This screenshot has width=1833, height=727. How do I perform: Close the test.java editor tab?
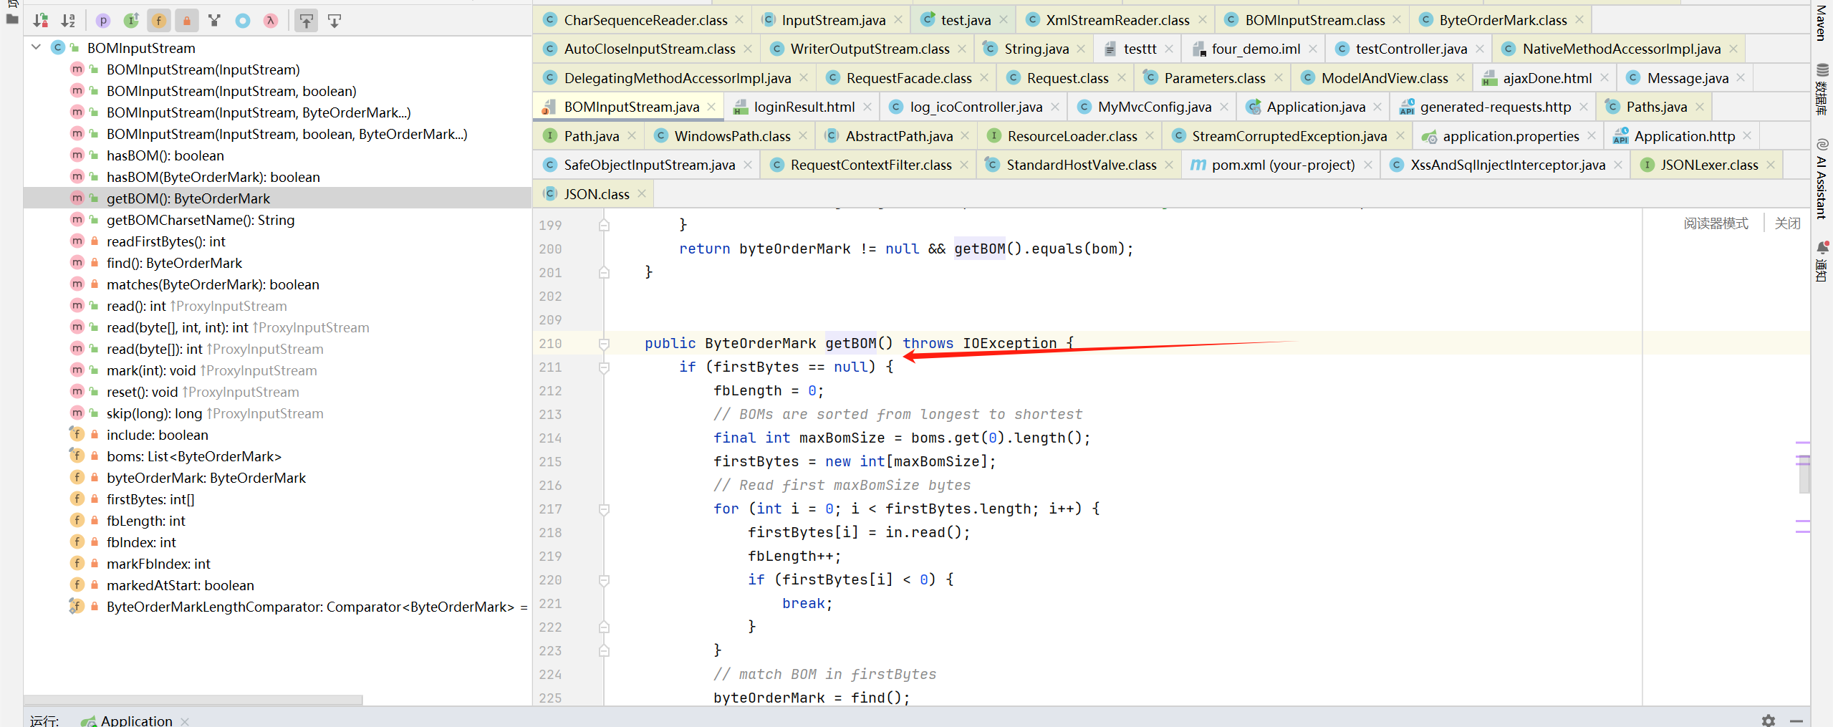1004,20
